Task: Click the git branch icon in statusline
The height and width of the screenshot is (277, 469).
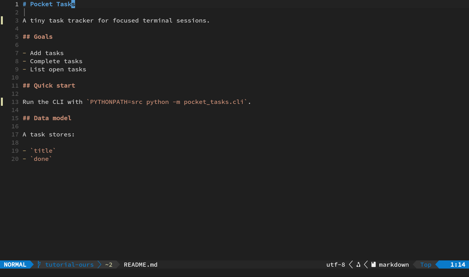Action: click(x=39, y=264)
